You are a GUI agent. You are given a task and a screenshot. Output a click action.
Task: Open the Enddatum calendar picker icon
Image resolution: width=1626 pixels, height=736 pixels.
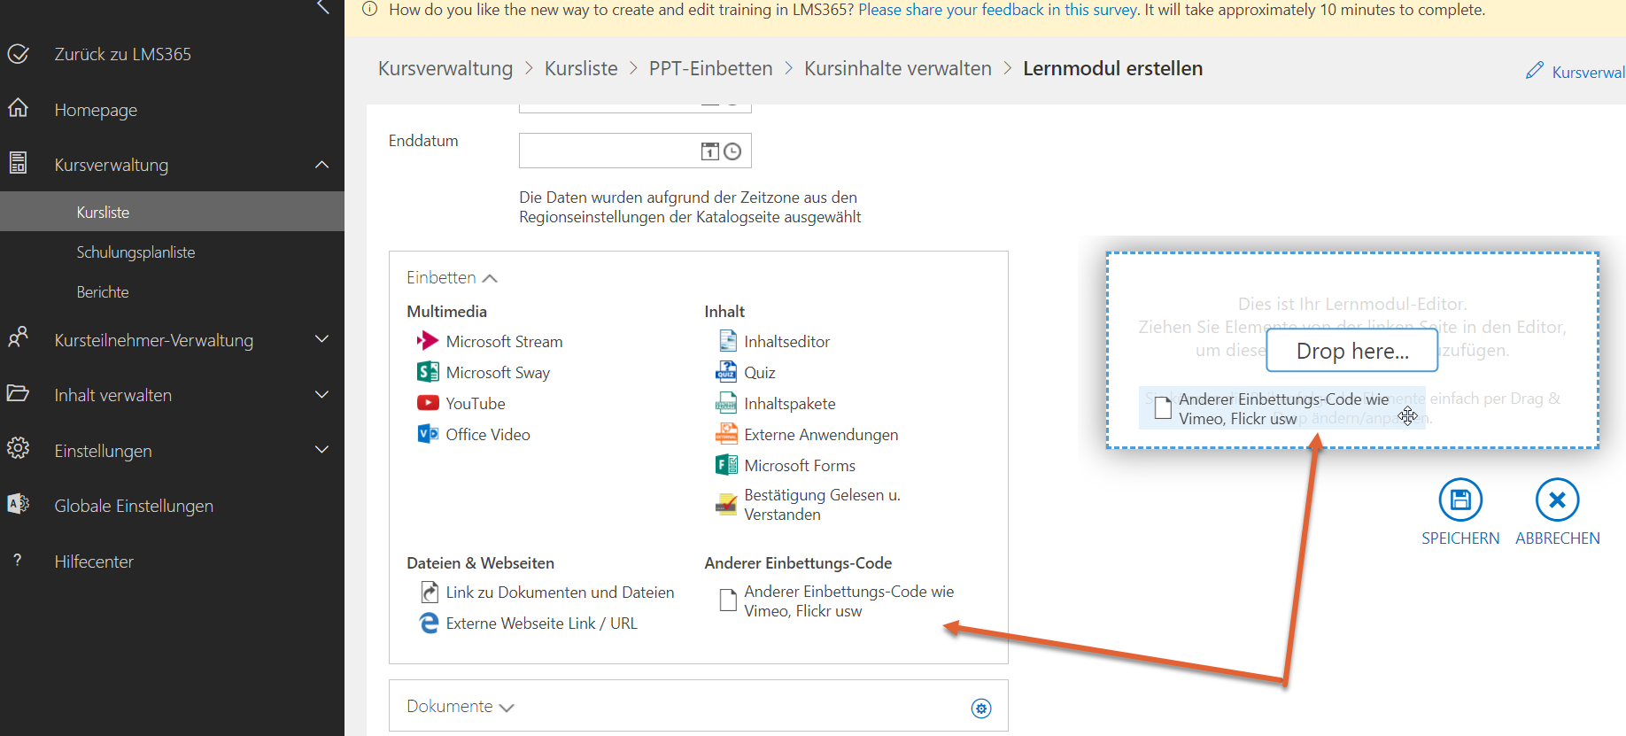tap(709, 151)
